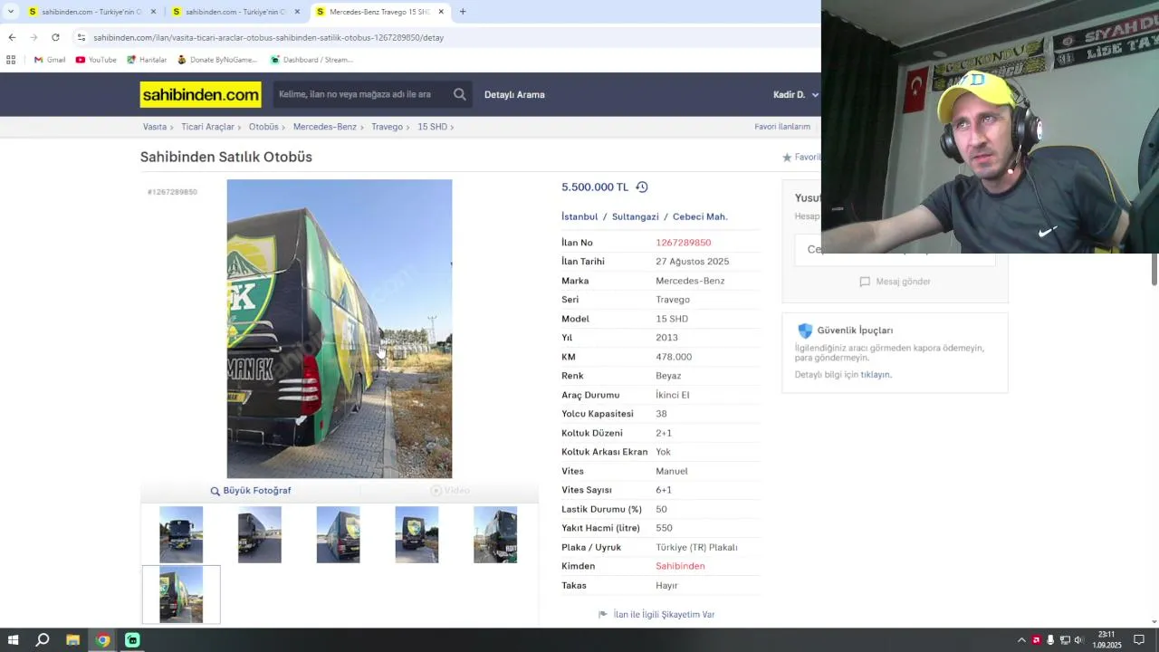Screen dimensions: 1159x652
Task: Select the highlighted sixth bus thumbnail
Action: point(181,595)
